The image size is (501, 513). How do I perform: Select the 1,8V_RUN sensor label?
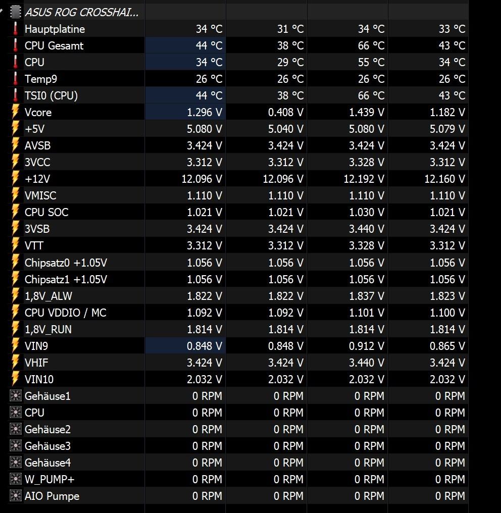click(48, 329)
